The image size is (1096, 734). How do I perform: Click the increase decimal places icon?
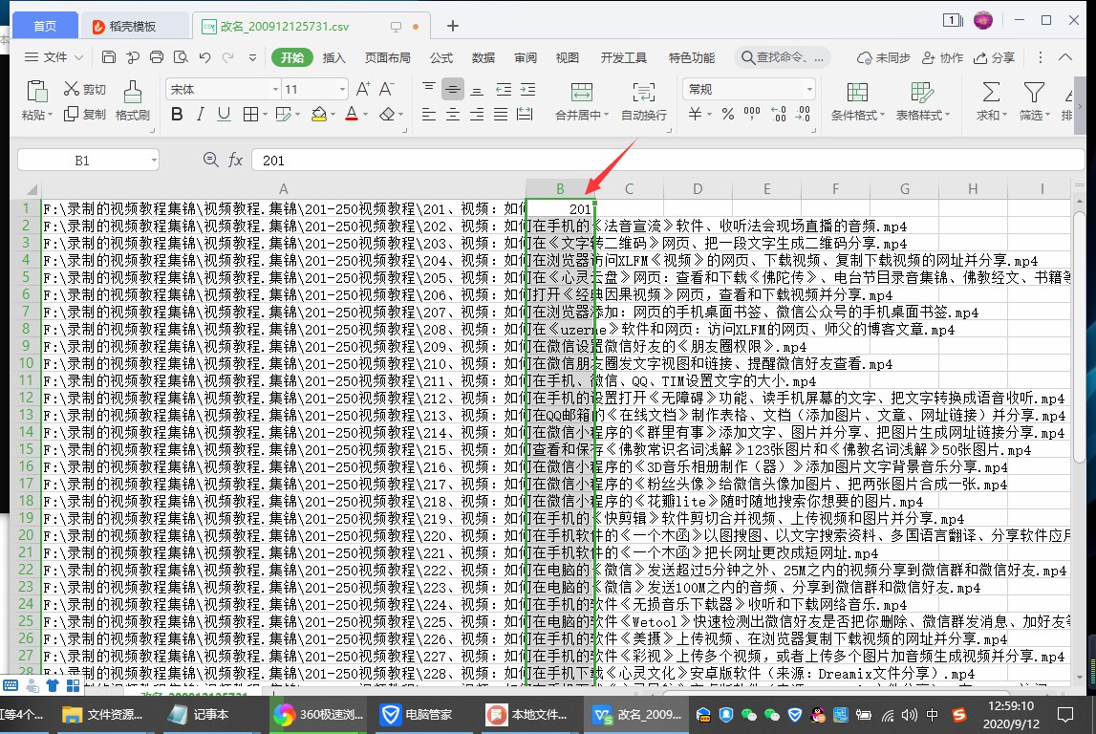pos(779,114)
